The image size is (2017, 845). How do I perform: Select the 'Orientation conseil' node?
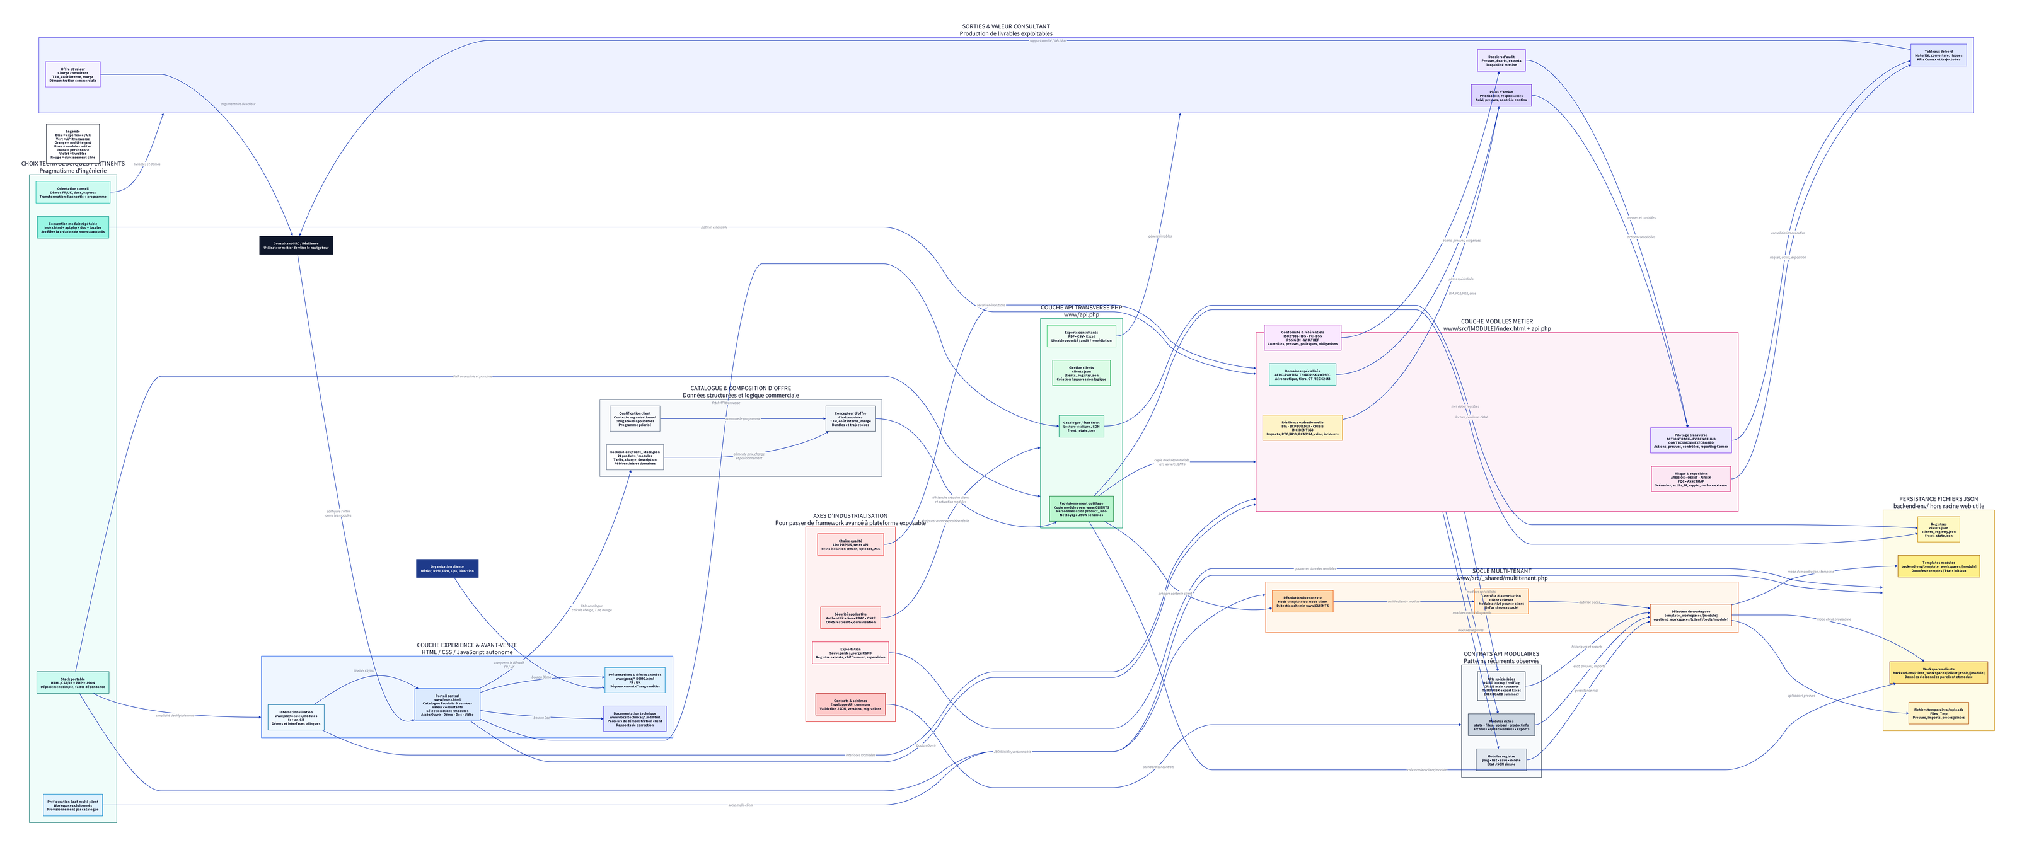pos(73,192)
